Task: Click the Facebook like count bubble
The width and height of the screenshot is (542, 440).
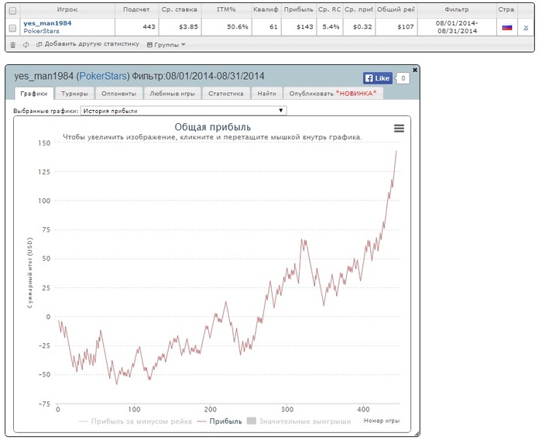Action: (x=403, y=78)
